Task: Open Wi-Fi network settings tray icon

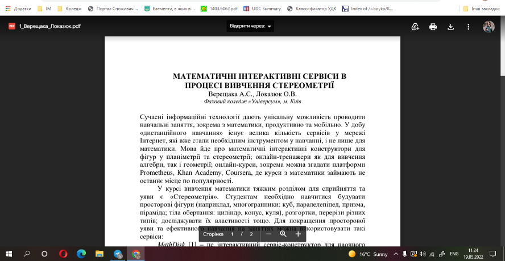Action: 432,254
